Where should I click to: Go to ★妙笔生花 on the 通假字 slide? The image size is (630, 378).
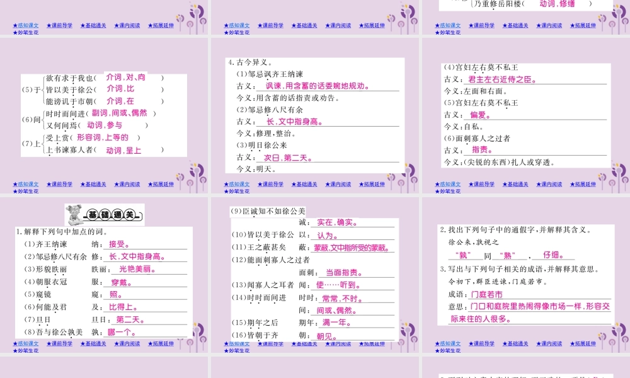pos(447,351)
